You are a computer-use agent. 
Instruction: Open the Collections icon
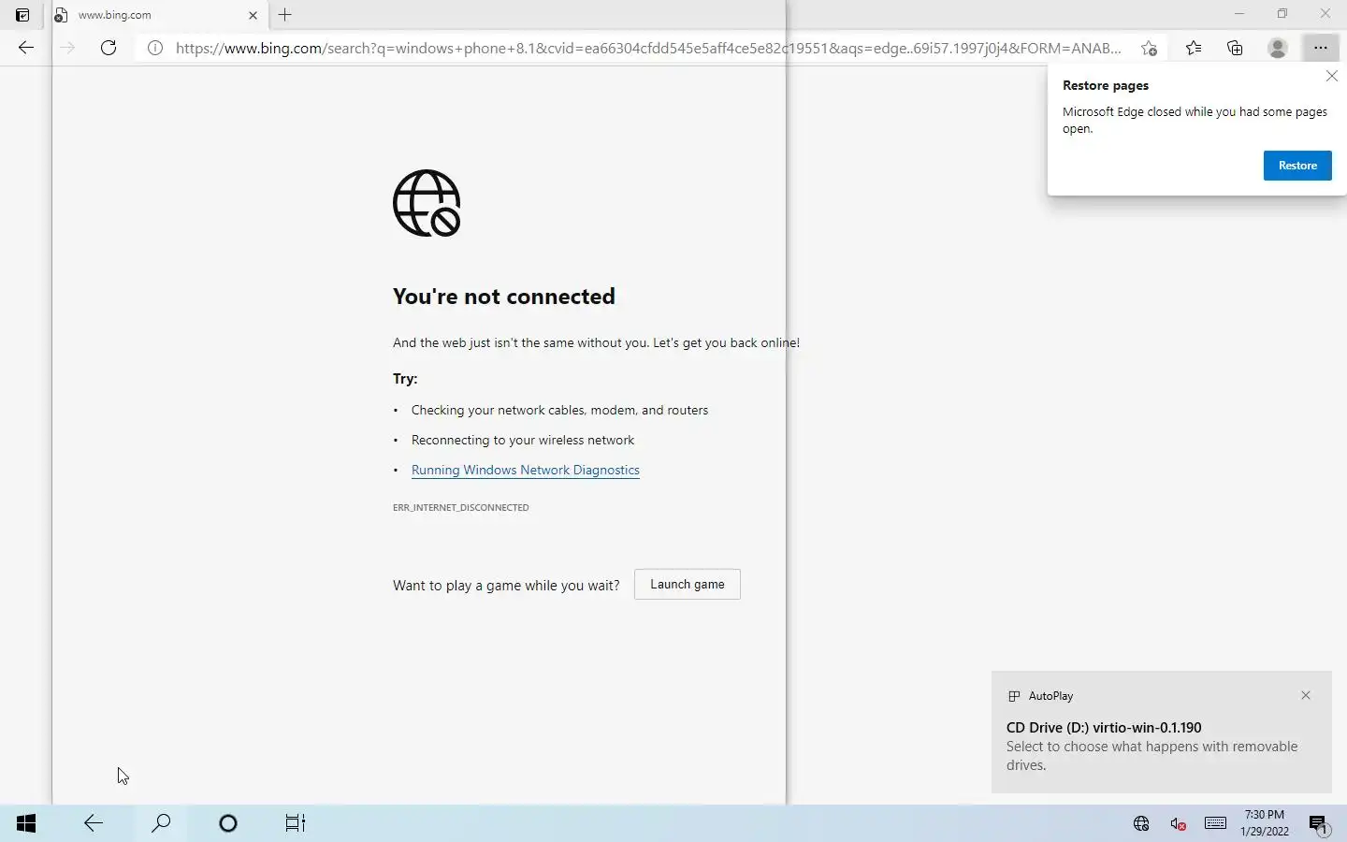(x=1235, y=48)
